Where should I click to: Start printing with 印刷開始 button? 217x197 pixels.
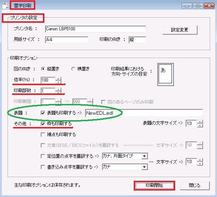[154, 185]
